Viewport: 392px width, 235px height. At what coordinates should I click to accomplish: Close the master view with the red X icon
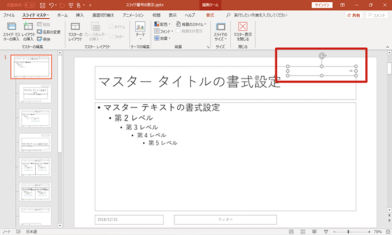click(x=243, y=26)
